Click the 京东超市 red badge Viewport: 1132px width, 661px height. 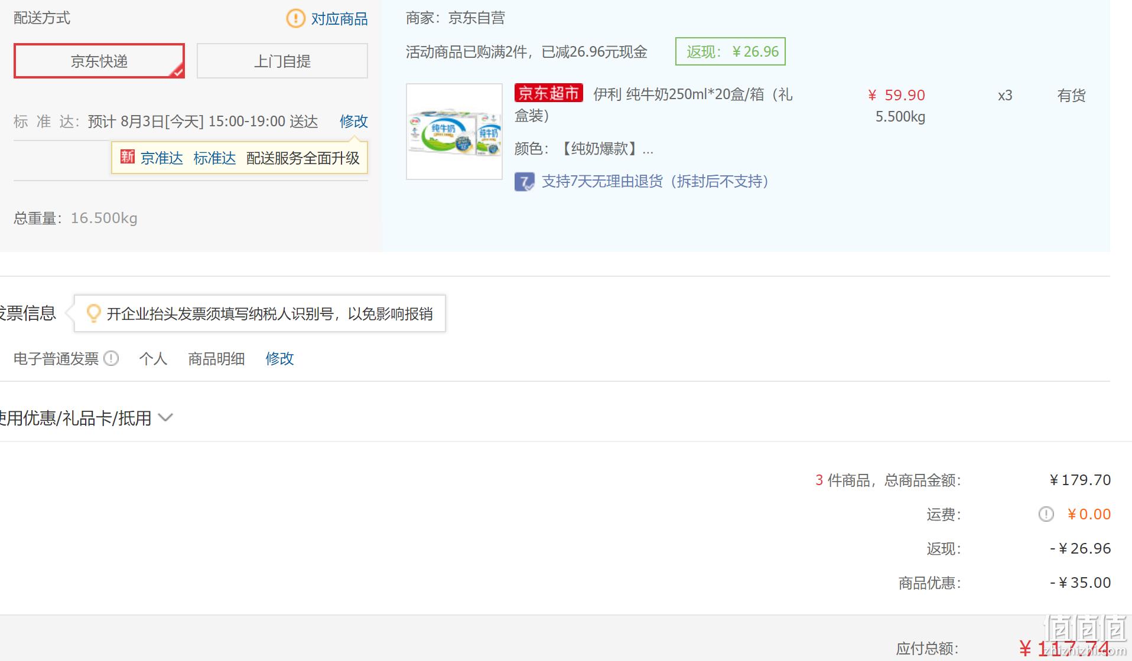point(549,93)
